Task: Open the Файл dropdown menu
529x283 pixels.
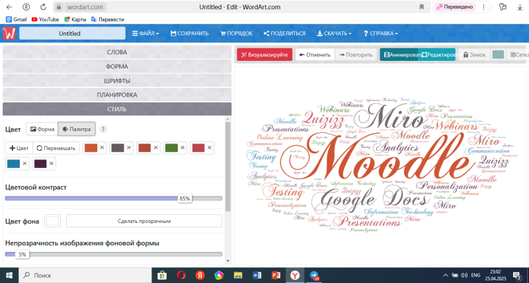Action: 147,33
